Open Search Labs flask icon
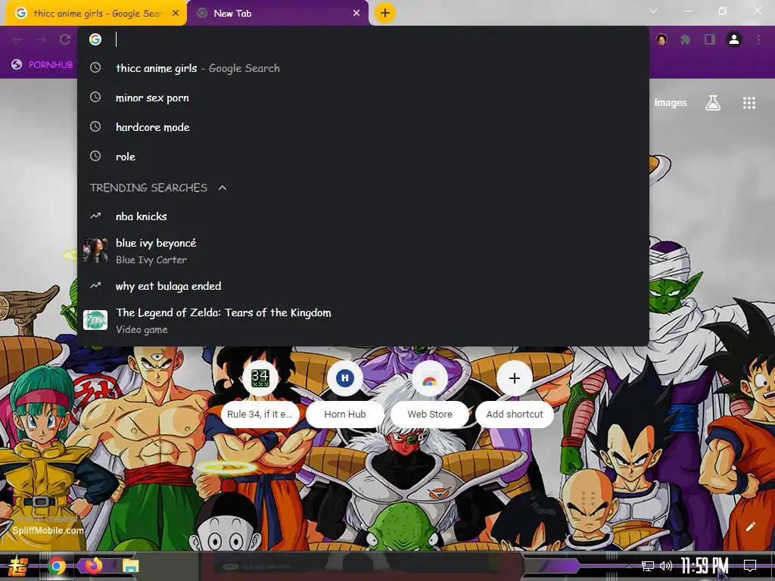The height and width of the screenshot is (581, 775). [x=713, y=103]
